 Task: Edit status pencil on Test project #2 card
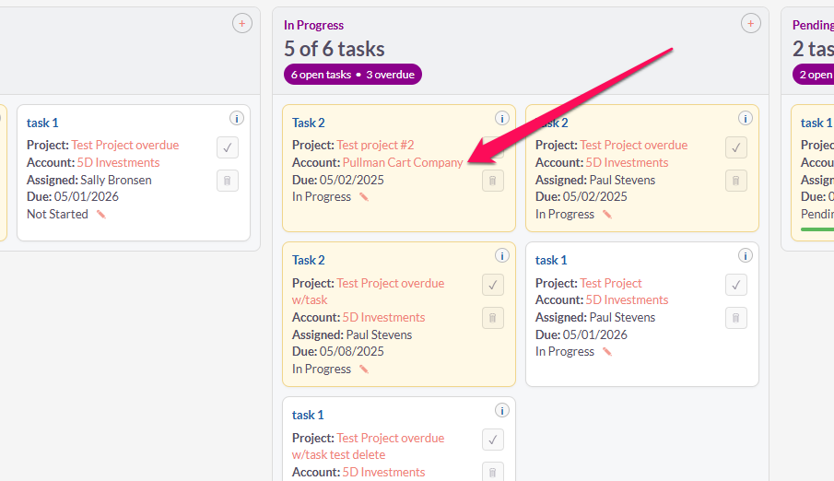[364, 197]
